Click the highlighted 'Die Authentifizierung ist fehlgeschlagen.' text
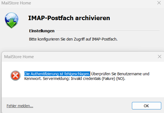 57,74
